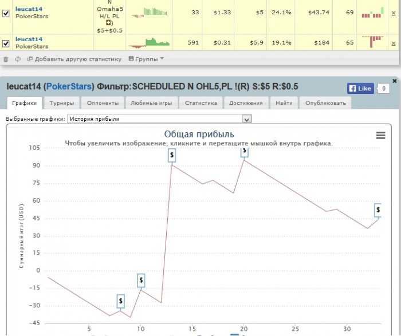Image resolution: width=401 pixels, height=336 pixels.
Task: Click the 19.1% ROI value
Action: click(x=281, y=43)
